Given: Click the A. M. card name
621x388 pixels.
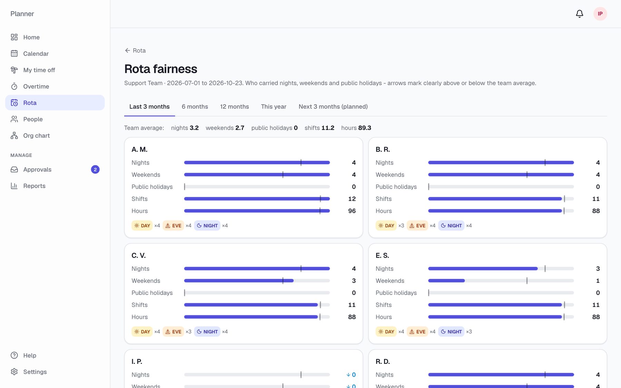Looking at the screenshot, I should 139,149.
